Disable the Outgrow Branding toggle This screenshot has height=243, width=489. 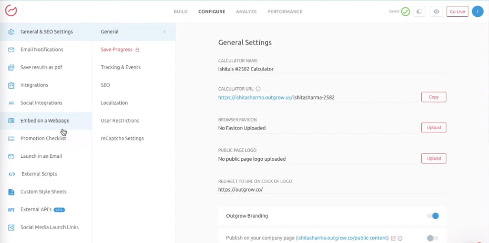coord(433,216)
